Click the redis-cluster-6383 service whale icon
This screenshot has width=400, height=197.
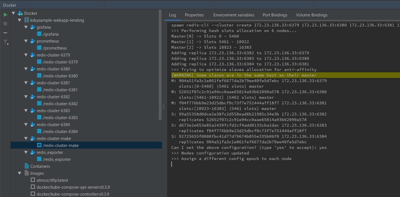(33, 111)
